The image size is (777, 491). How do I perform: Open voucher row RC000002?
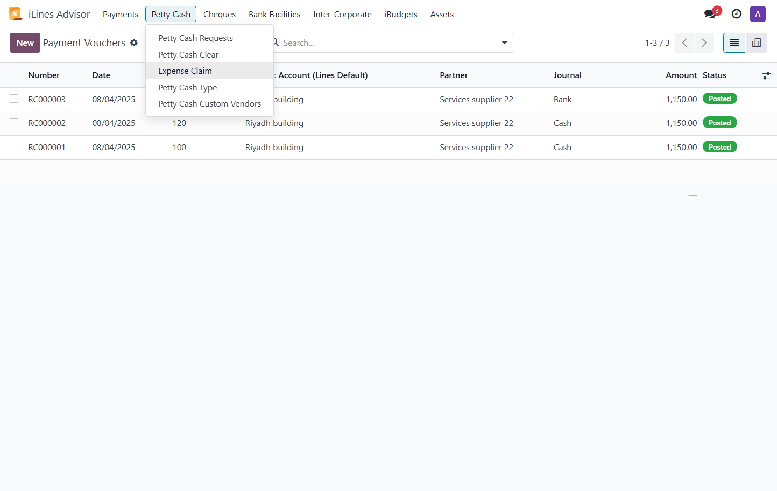click(x=388, y=123)
